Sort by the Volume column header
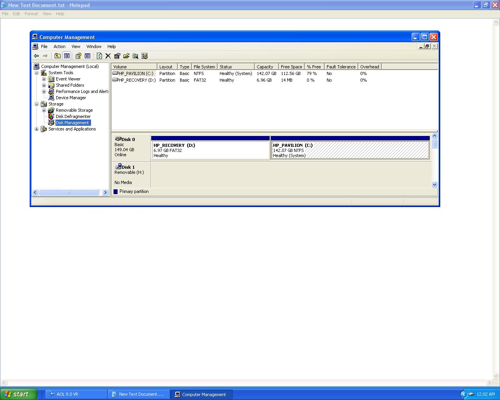The width and height of the screenshot is (500, 400). pos(134,67)
